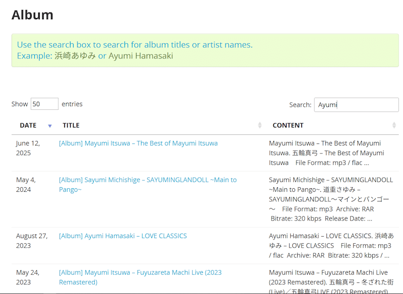Click the DATE column sort arrow
The height and width of the screenshot is (294, 403).
50,126
